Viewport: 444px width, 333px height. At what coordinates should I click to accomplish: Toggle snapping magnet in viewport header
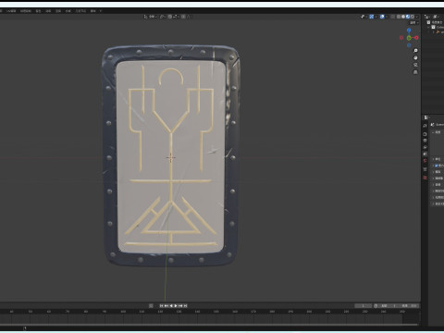pos(170,17)
